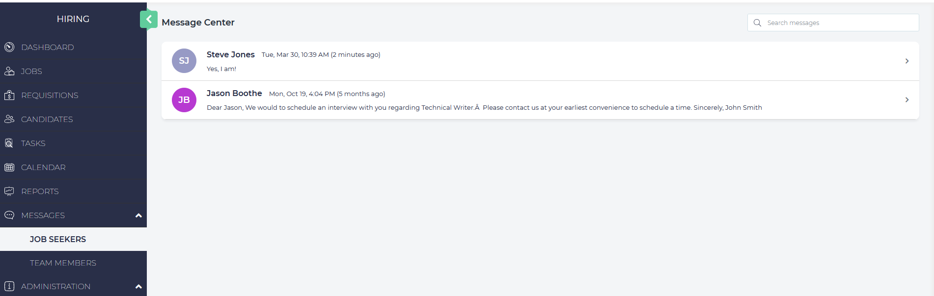Open the Team Members messages submenu
The width and height of the screenshot is (934, 296).
tap(63, 263)
